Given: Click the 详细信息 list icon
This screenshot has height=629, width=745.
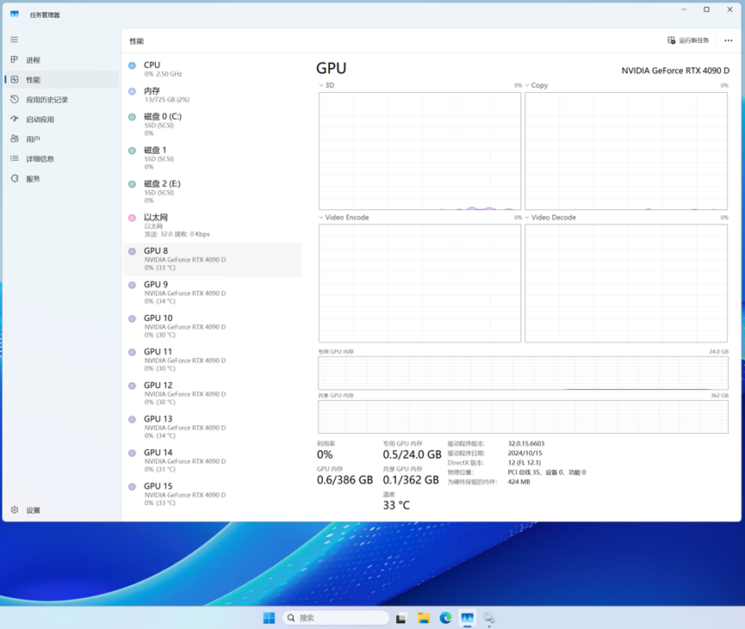Looking at the screenshot, I should point(15,158).
